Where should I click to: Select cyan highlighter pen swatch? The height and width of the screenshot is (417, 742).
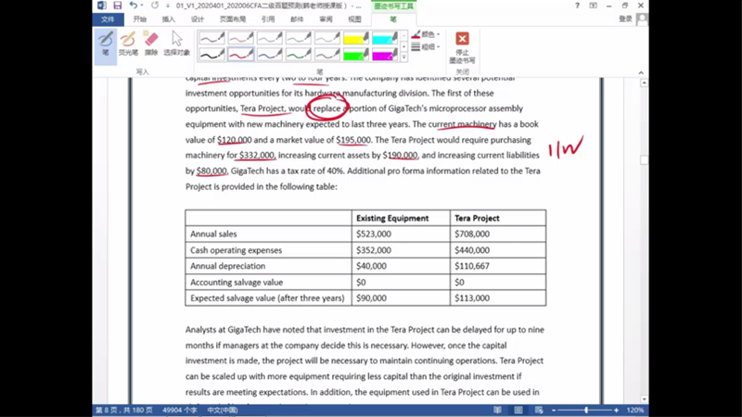385,38
